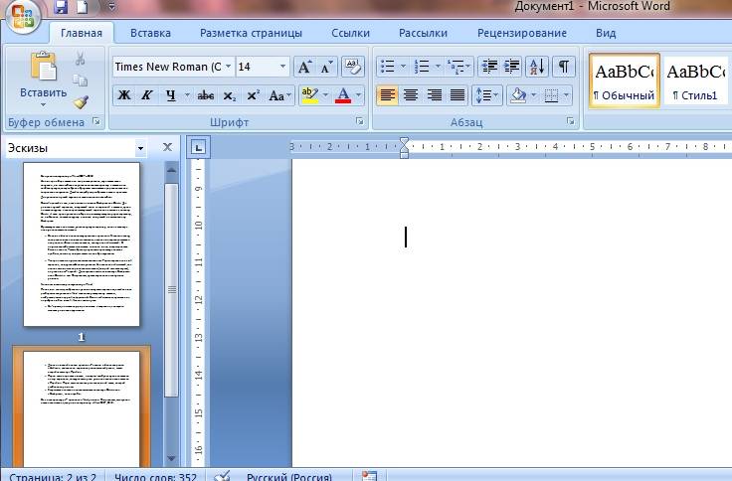Open the font size 14 dropdown
732x481 pixels.
click(282, 67)
